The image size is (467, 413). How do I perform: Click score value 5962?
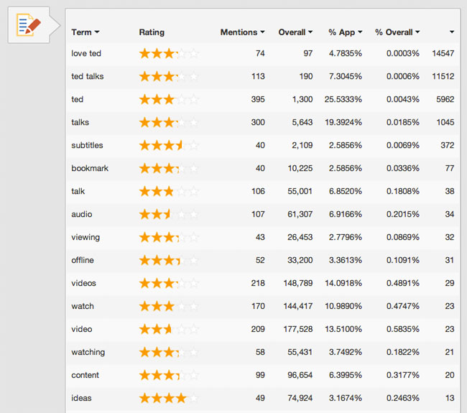(445, 99)
